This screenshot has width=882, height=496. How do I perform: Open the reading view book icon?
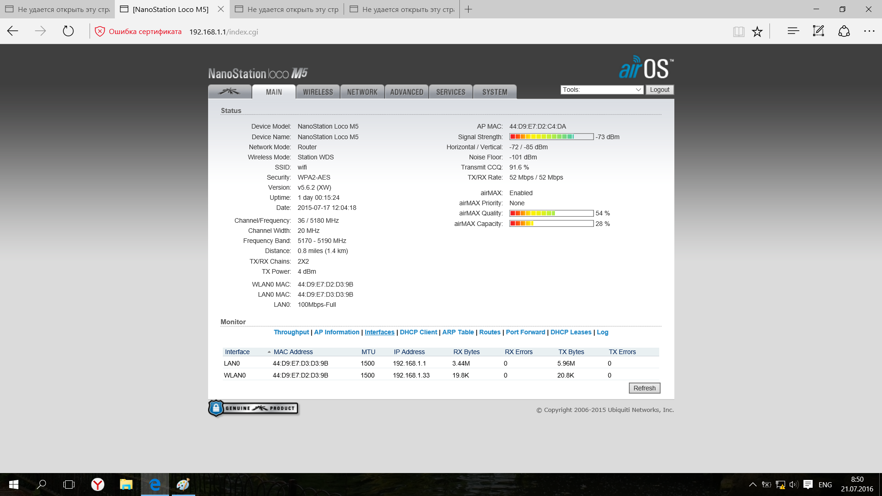click(739, 31)
